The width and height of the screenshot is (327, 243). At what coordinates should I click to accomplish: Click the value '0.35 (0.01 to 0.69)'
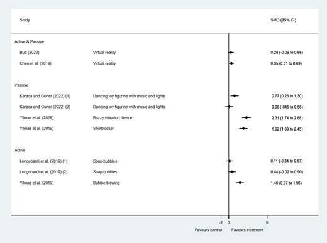[x=286, y=63]
